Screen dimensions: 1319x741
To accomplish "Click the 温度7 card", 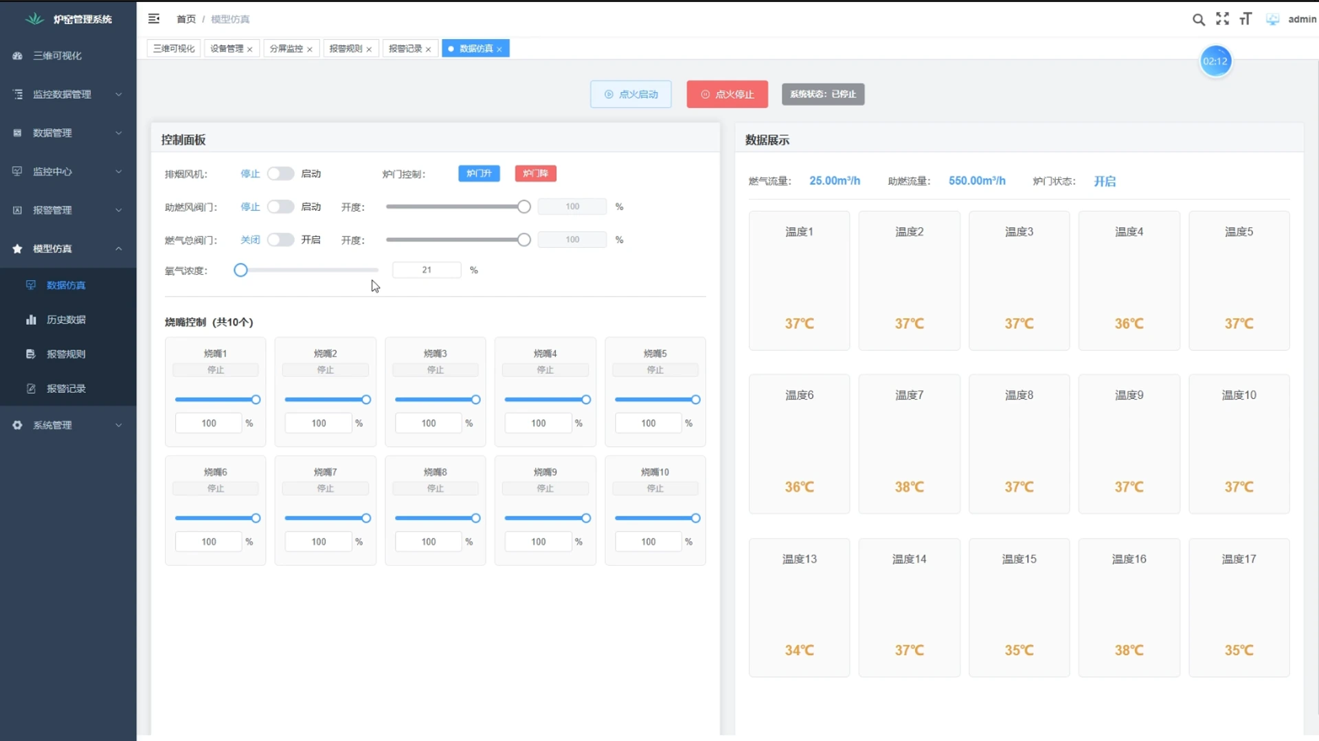I will point(909,444).
